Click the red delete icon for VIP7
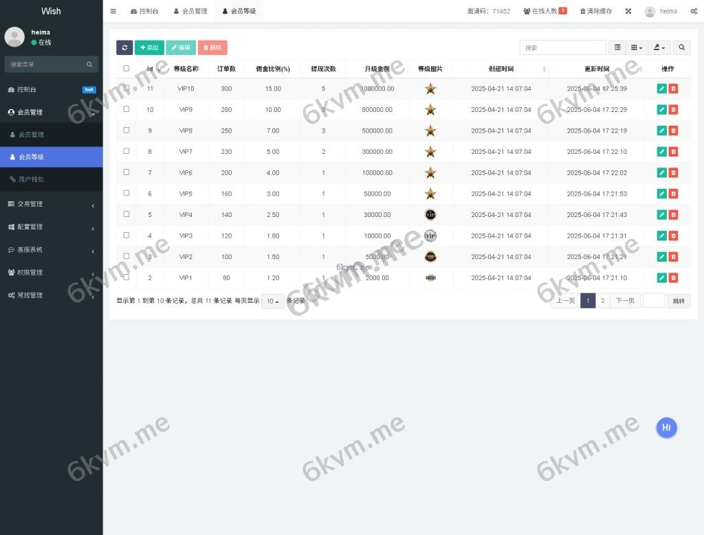This screenshot has width=704, height=535. point(674,152)
